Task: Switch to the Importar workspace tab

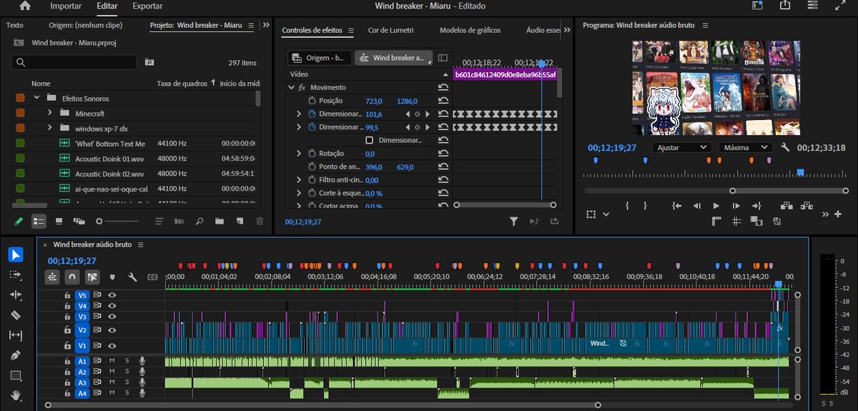Action: coord(66,6)
